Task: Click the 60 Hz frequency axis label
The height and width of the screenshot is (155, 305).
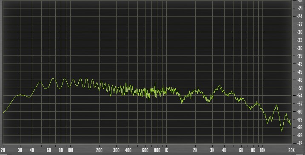Action: [49, 150]
